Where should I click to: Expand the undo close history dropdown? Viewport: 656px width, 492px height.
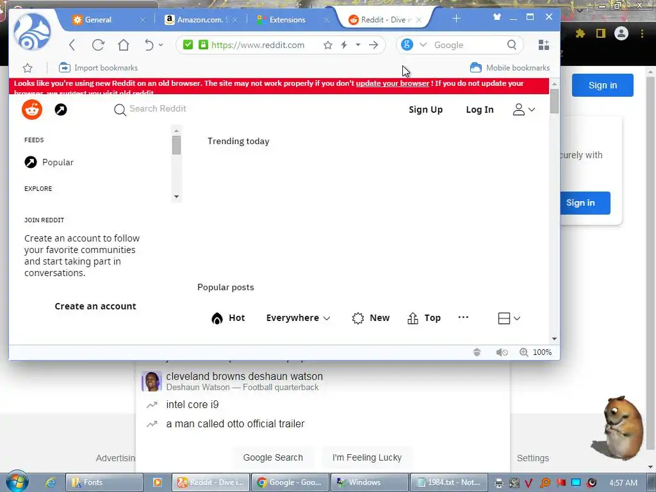(x=161, y=45)
